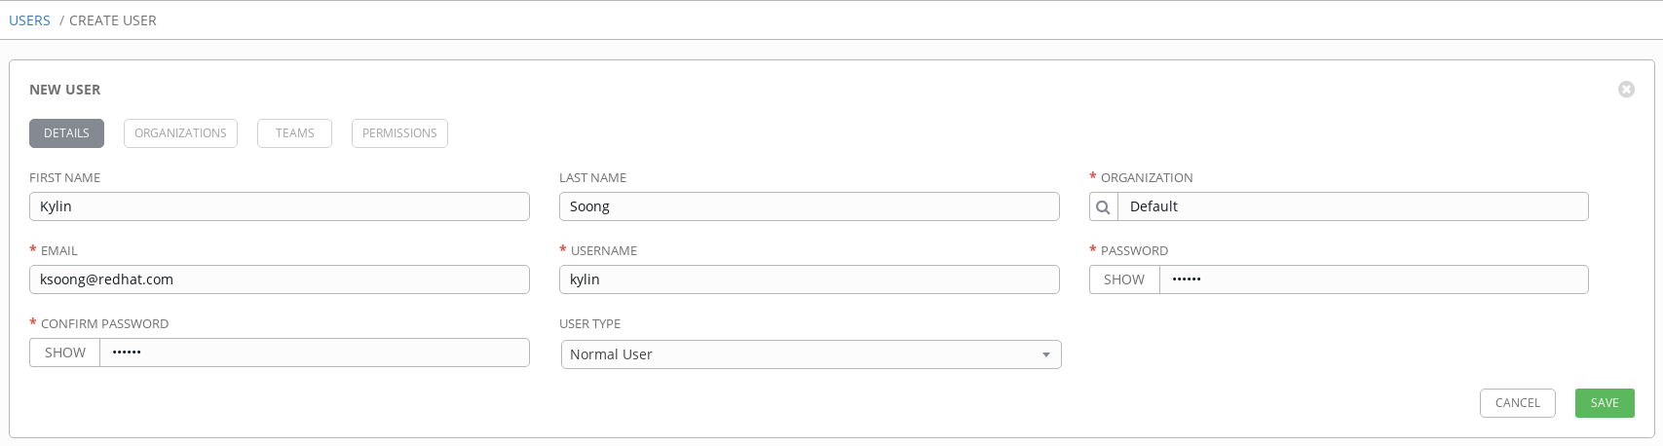This screenshot has width=1663, height=446.
Task: Click the First Name field containing Kylin
Action: [x=280, y=206]
